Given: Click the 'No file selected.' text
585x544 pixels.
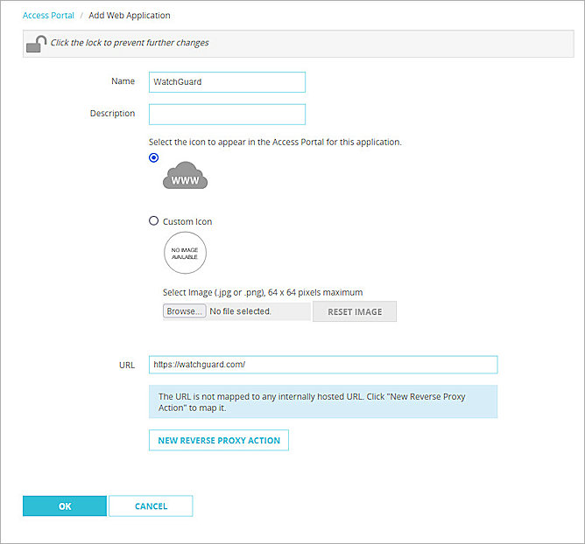Looking at the screenshot, I should [x=240, y=311].
